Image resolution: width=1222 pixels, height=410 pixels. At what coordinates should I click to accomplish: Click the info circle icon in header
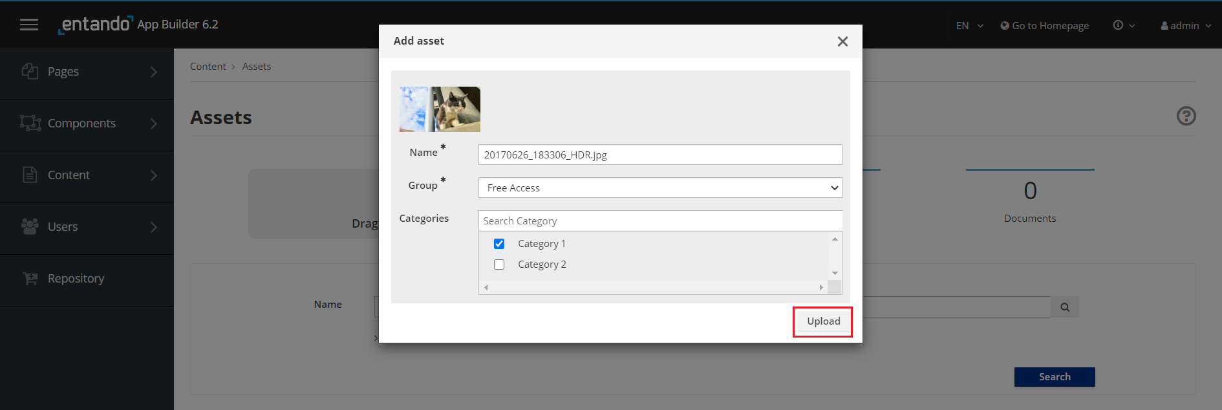tap(1118, 25)
